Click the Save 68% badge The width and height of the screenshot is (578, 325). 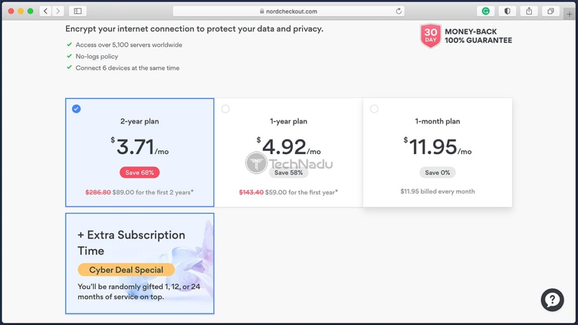pos(140,173)
